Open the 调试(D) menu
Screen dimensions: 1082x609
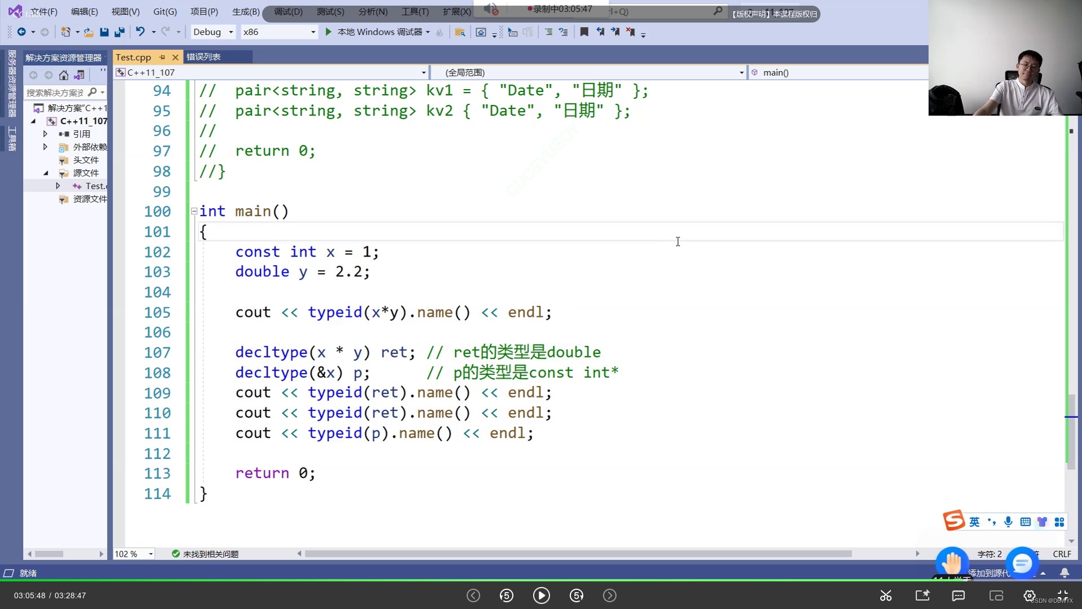click(287, 11)
